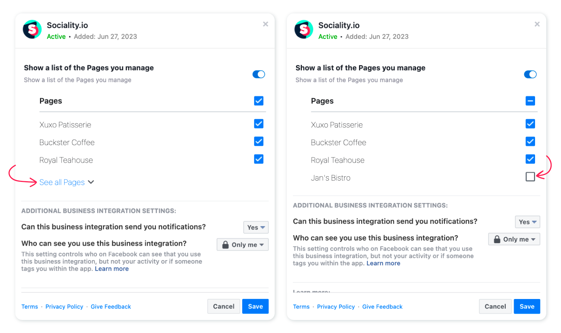Uncheck Xuxo Patisserie in the right dialog
Screen dimensions: 561x333
click(530, 124)
